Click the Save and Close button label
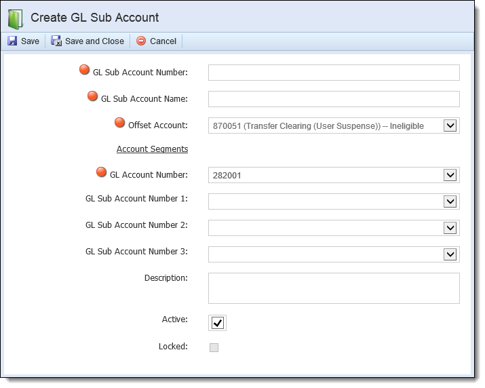This screenshot has height=388, width=485. click(94, 41)
